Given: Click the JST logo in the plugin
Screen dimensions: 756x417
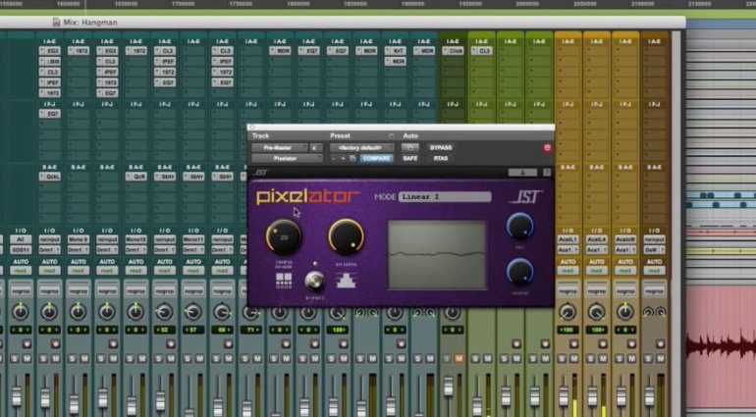Looking at the screenshot, I should 526,197.
